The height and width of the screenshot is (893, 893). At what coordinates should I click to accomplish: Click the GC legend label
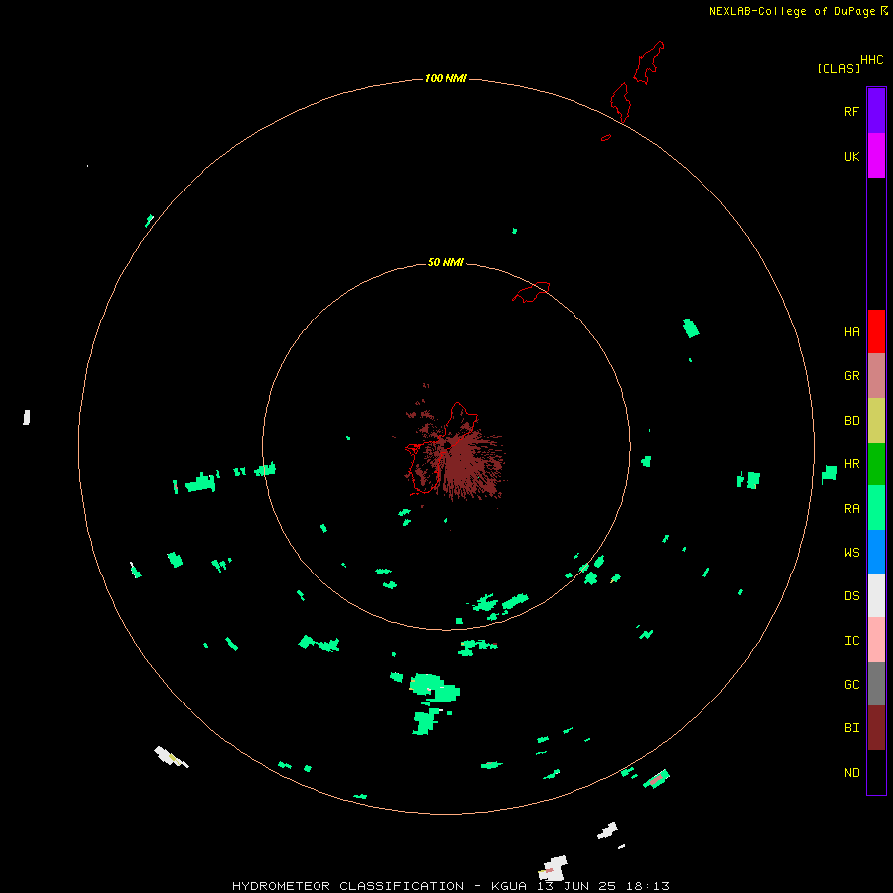pos(851,685)
